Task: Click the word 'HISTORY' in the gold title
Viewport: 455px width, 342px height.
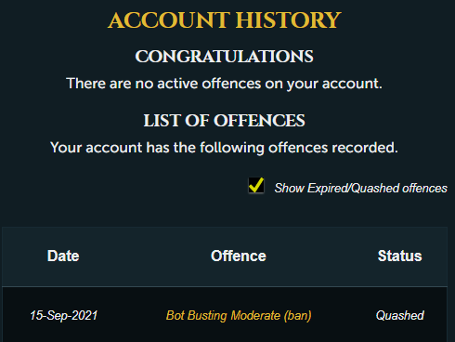Action: (289, 20)
